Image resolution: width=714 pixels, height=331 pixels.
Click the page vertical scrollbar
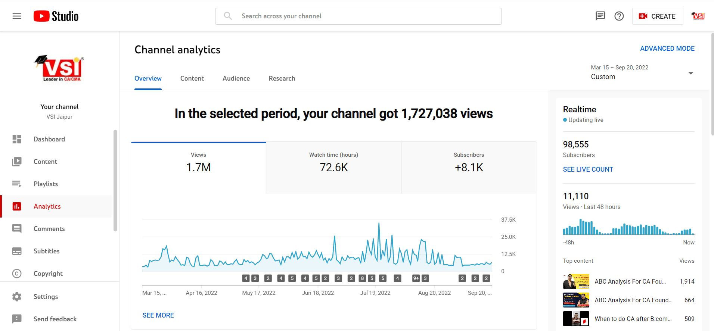[x=712, y=84]
